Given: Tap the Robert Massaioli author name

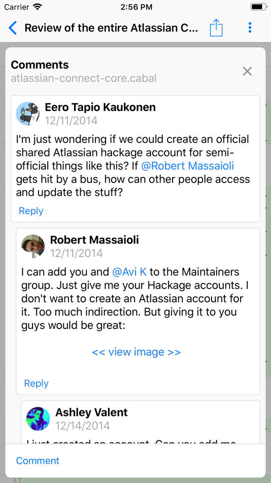Looking at the screenshot, I should (x=94, y=239).
